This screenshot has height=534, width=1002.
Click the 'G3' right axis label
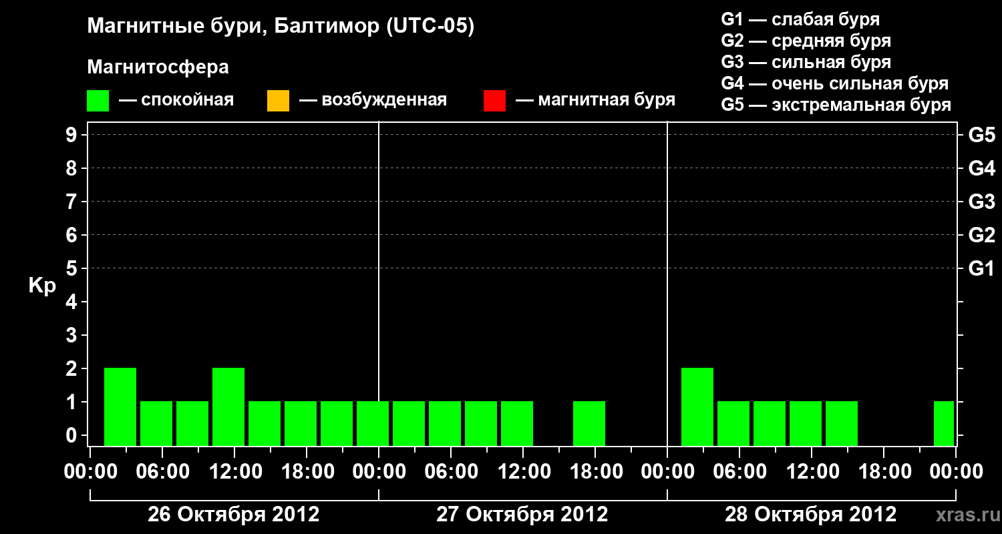point(981,202)
